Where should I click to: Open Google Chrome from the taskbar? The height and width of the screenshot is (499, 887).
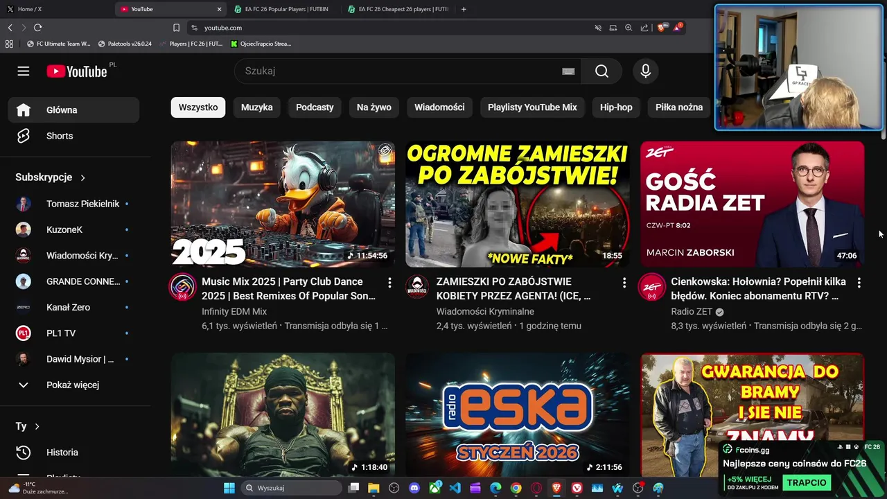tap(516, 488)
